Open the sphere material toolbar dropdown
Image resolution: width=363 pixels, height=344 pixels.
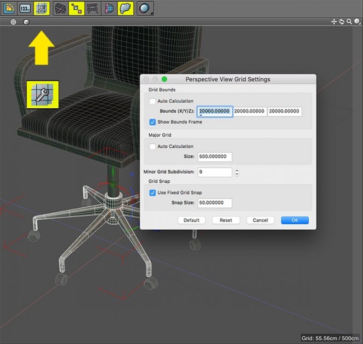[x=145, y=9]
